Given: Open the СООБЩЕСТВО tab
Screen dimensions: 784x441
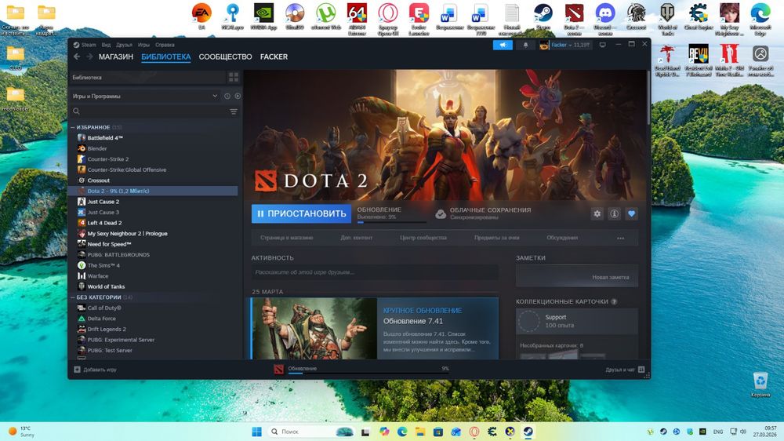Looking at the screenshot, I should (226, 57).
